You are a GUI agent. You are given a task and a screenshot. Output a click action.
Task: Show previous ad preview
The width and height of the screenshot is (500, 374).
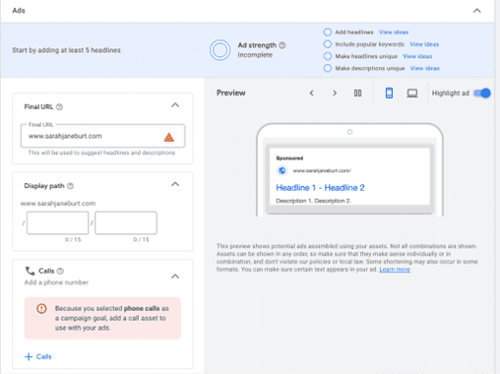[x=312, y=93]
